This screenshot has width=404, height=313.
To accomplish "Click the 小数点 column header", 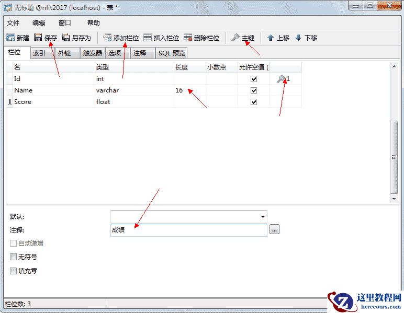I will tap(221, 67).
